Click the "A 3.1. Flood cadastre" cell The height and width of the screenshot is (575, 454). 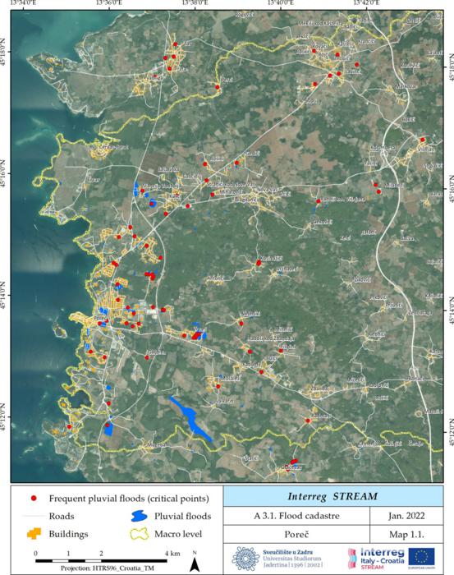point(297,516)
